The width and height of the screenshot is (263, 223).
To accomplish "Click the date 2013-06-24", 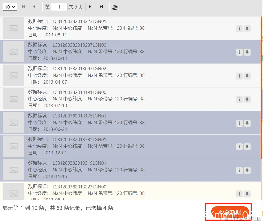I will tap(55, 129).
